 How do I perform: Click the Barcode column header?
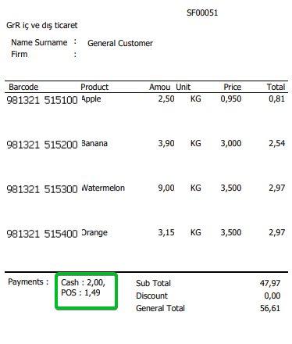click(23, 87)
